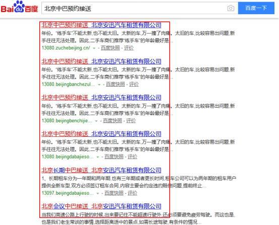Click the 百度一下 search button
This screenshot has width=279, height=225.
[x=256, y=8]
